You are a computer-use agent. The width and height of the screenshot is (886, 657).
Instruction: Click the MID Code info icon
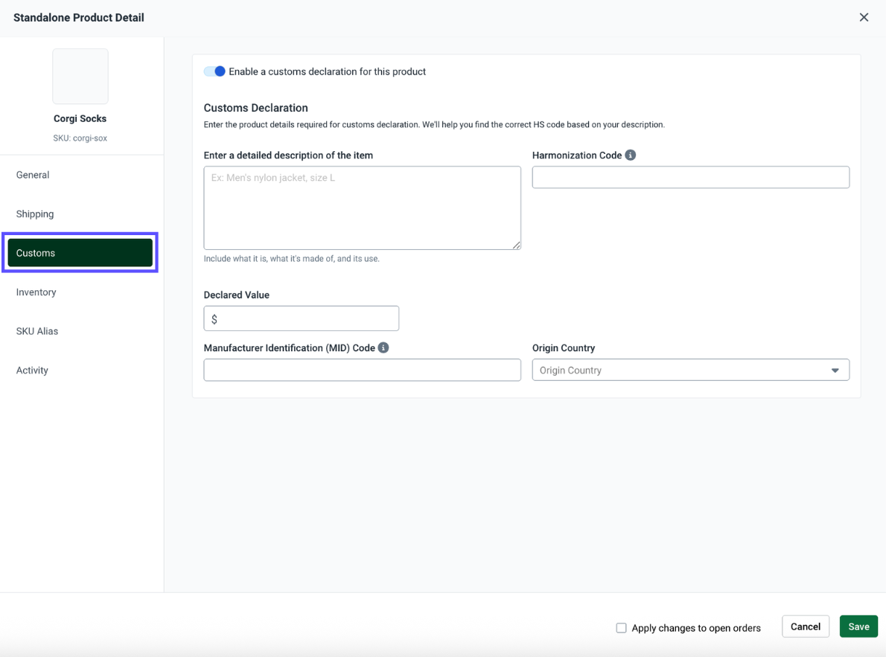(383, 347)
